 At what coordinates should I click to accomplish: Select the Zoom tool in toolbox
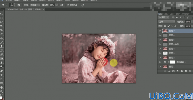coord(1,92)
